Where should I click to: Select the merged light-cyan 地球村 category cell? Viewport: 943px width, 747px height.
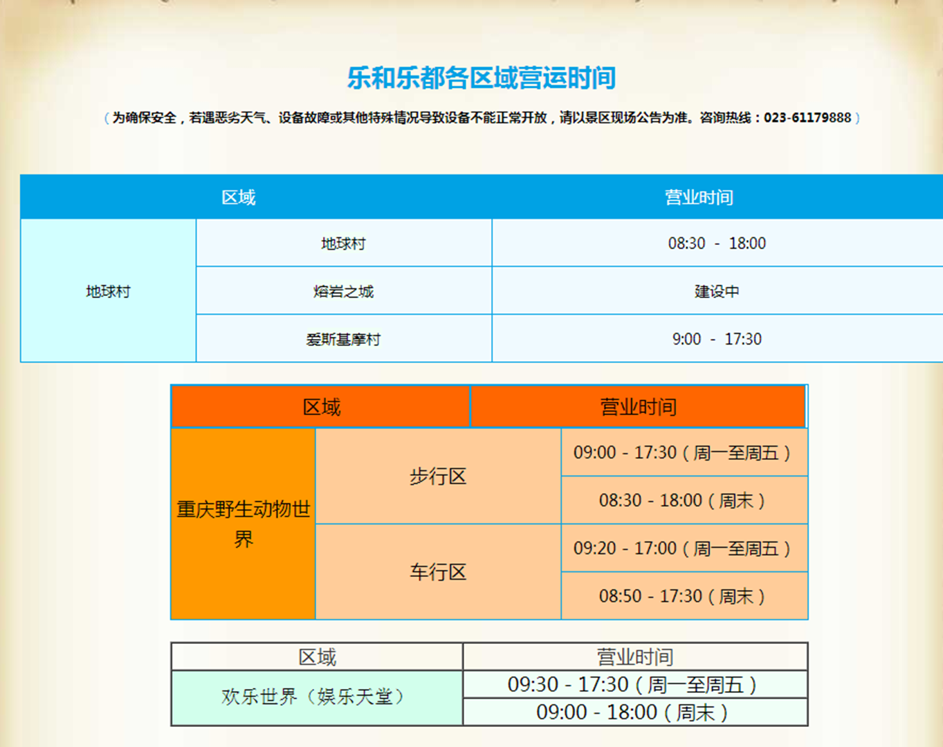pyautogui.click(x=109, y=291)
